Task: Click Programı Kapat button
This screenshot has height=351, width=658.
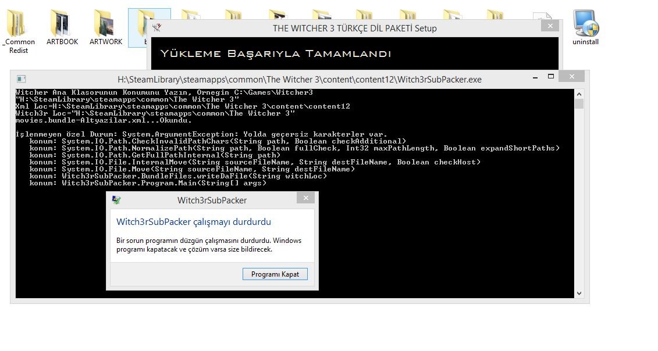Action: click(x=275, y=274)
